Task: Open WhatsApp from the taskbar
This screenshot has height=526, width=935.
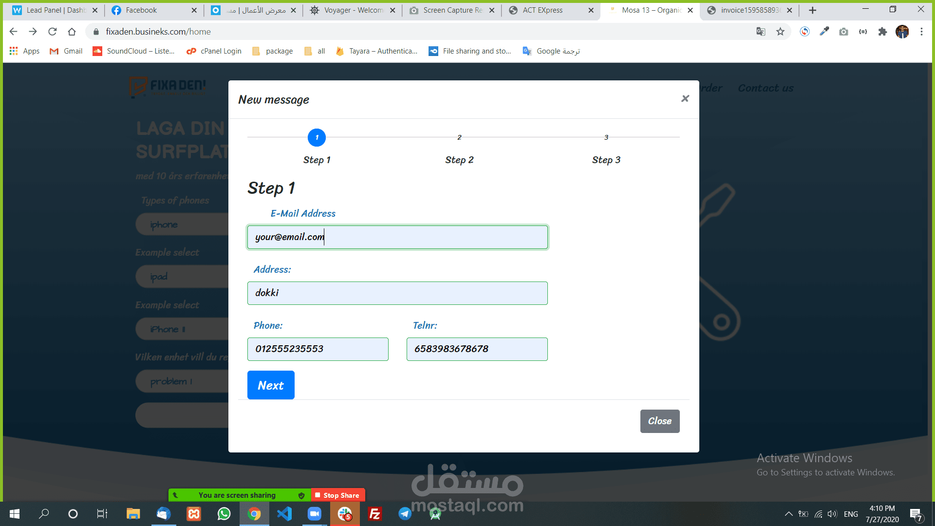Action: 224,514
